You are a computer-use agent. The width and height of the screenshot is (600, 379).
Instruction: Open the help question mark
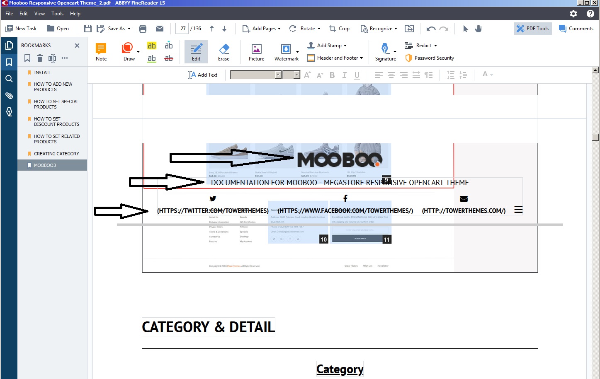pos(590,14)
